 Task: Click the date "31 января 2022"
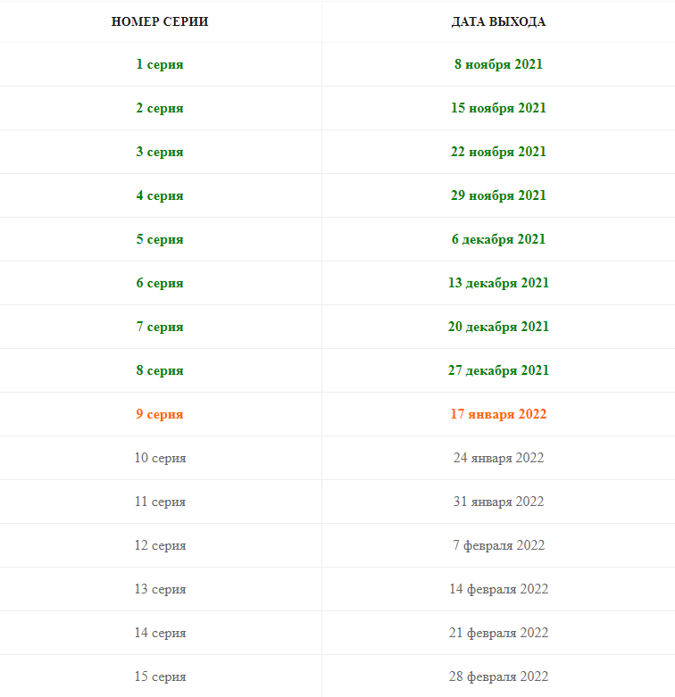tap(498, 502)
